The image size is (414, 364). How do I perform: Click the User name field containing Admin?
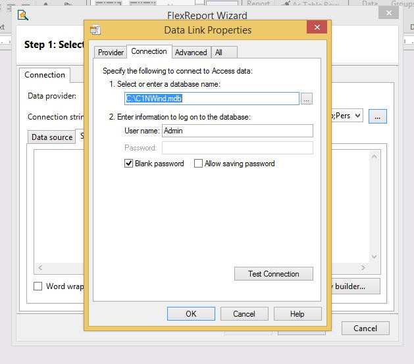(x=238, y=131)
